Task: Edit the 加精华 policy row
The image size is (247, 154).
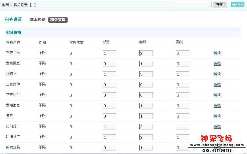Action: (217, 74)
